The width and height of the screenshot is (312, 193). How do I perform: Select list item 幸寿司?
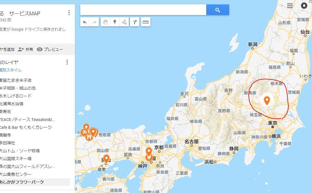(6, 112)
